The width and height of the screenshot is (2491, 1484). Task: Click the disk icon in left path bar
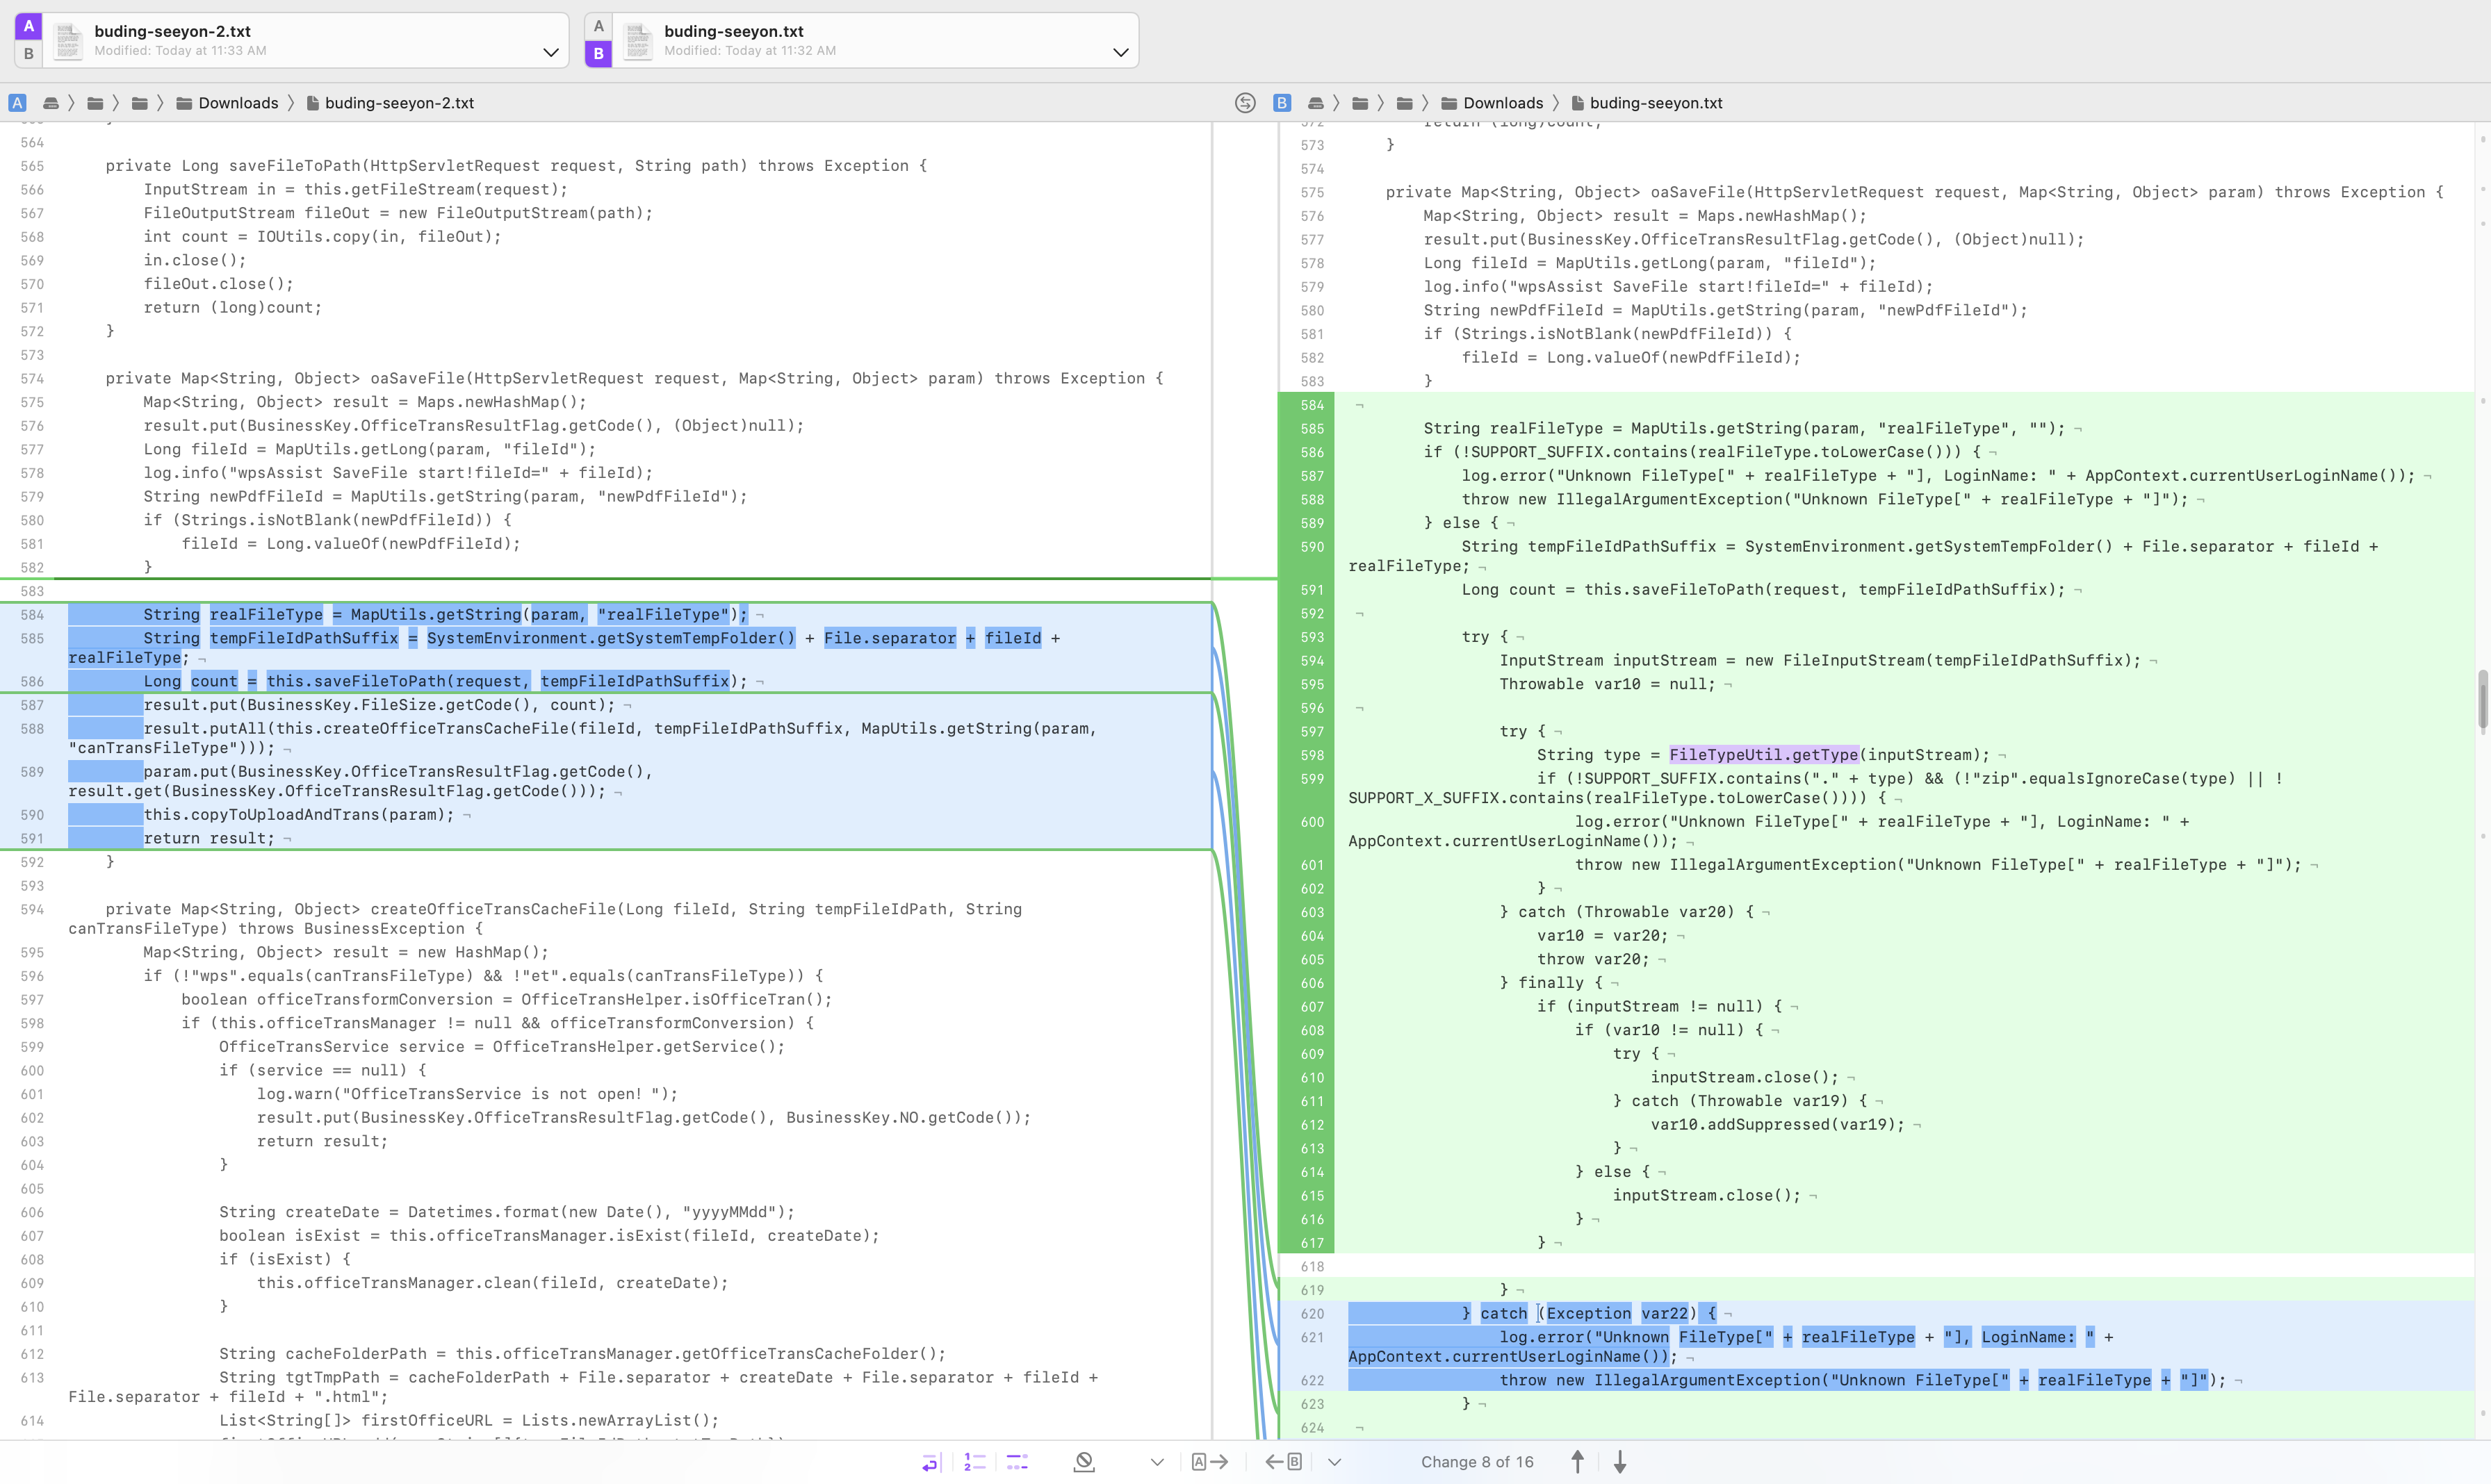tap(50, 103)
